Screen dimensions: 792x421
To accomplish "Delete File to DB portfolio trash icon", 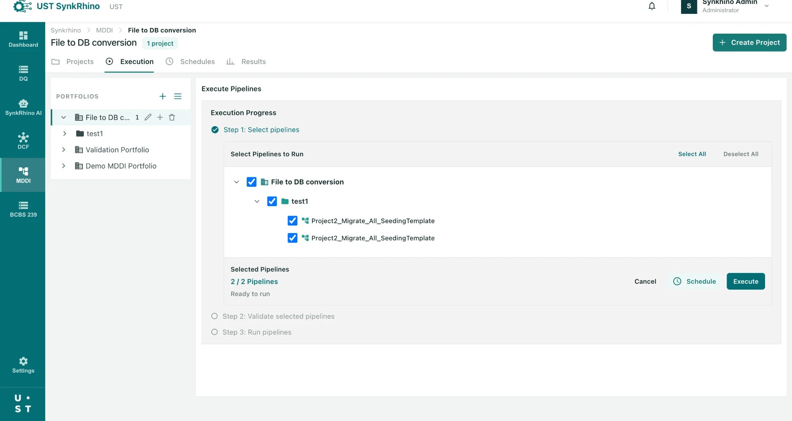I will (x=172, y=117).
